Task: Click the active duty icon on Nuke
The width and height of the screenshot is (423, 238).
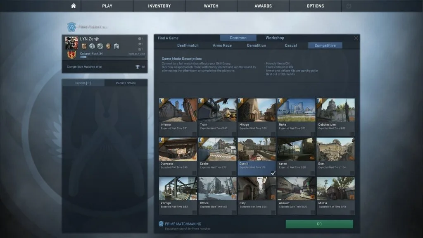Action: tap(280, 101)
